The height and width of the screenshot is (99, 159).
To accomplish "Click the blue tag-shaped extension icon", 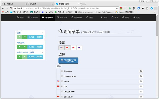I will tap(139, 8).
